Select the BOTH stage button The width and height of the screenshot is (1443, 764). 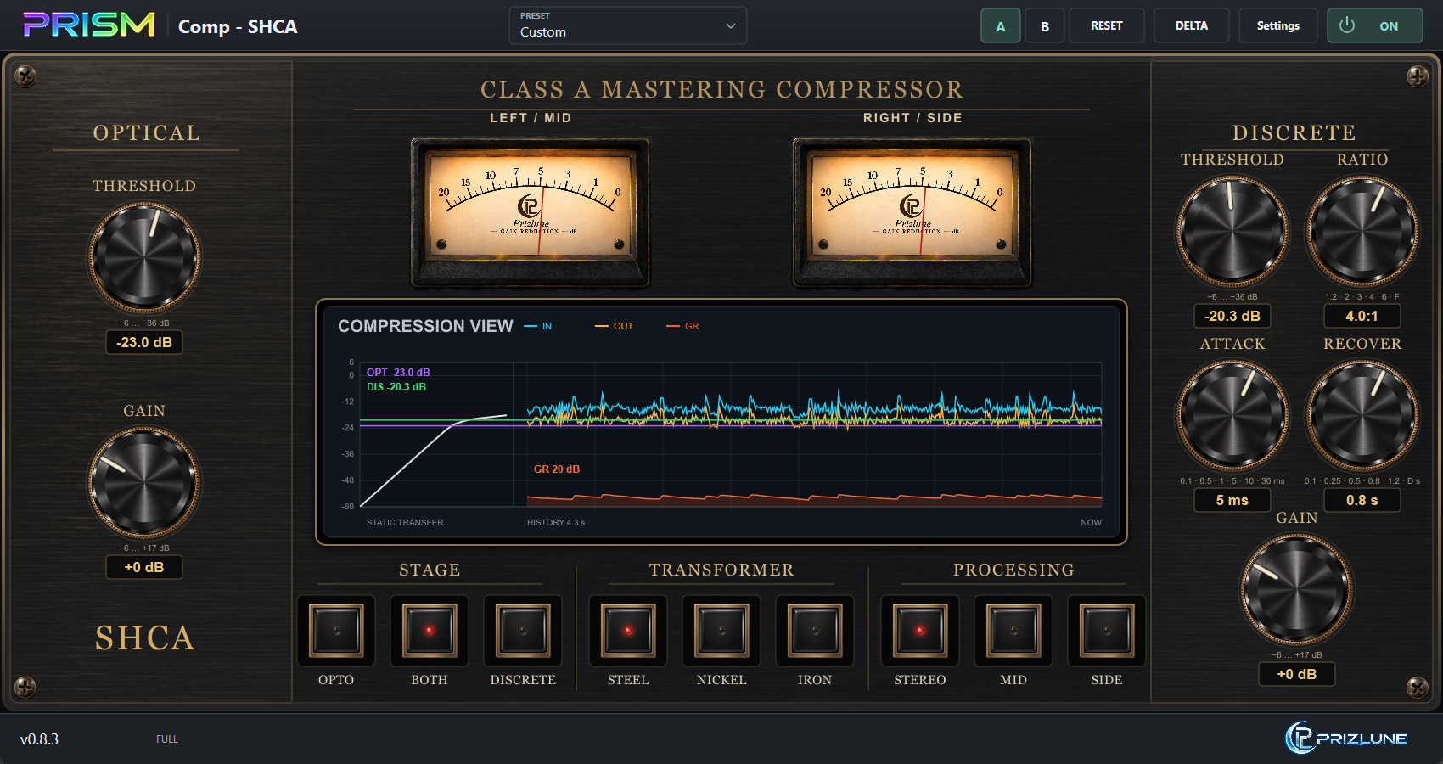pyautogui.click(x=430, y=631)
